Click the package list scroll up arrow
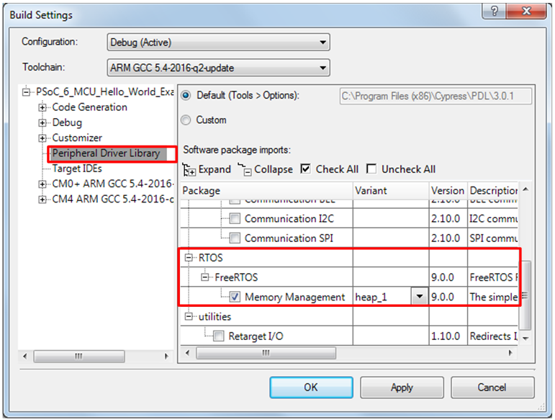Viewport: 555px width, 420px height. [x=525, y=189]
